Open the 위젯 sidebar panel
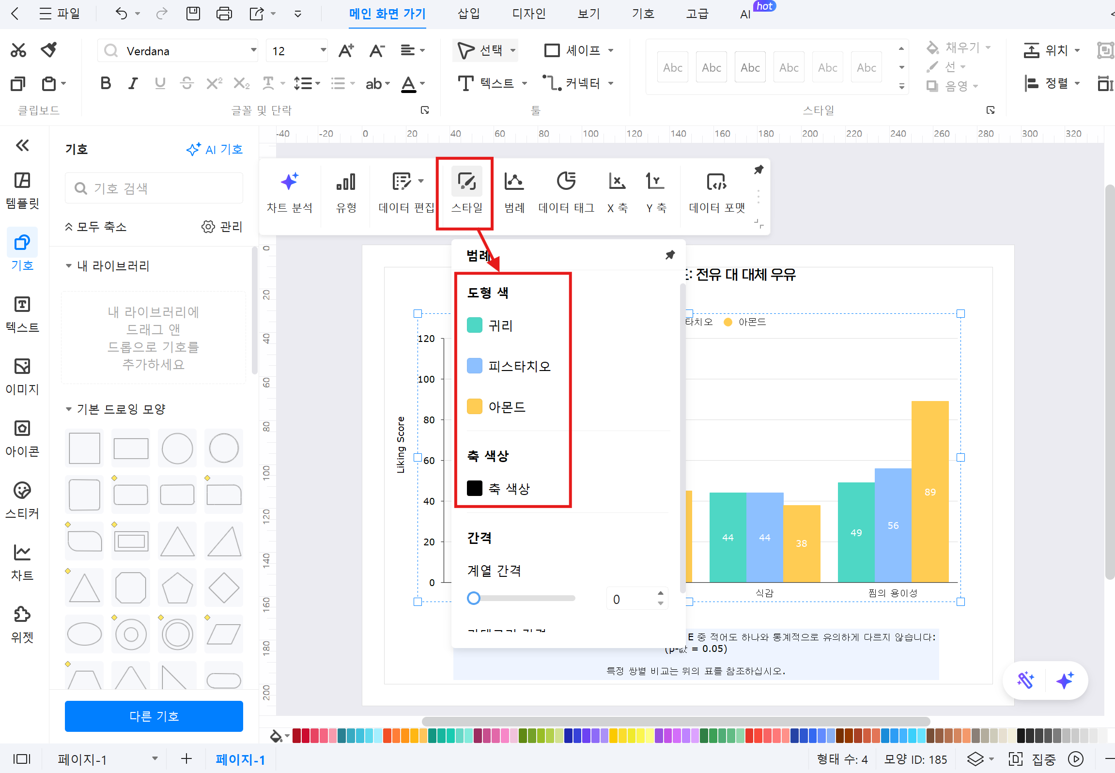The height and width of the screenshot is (773, 1115). (x=22, y=625)
